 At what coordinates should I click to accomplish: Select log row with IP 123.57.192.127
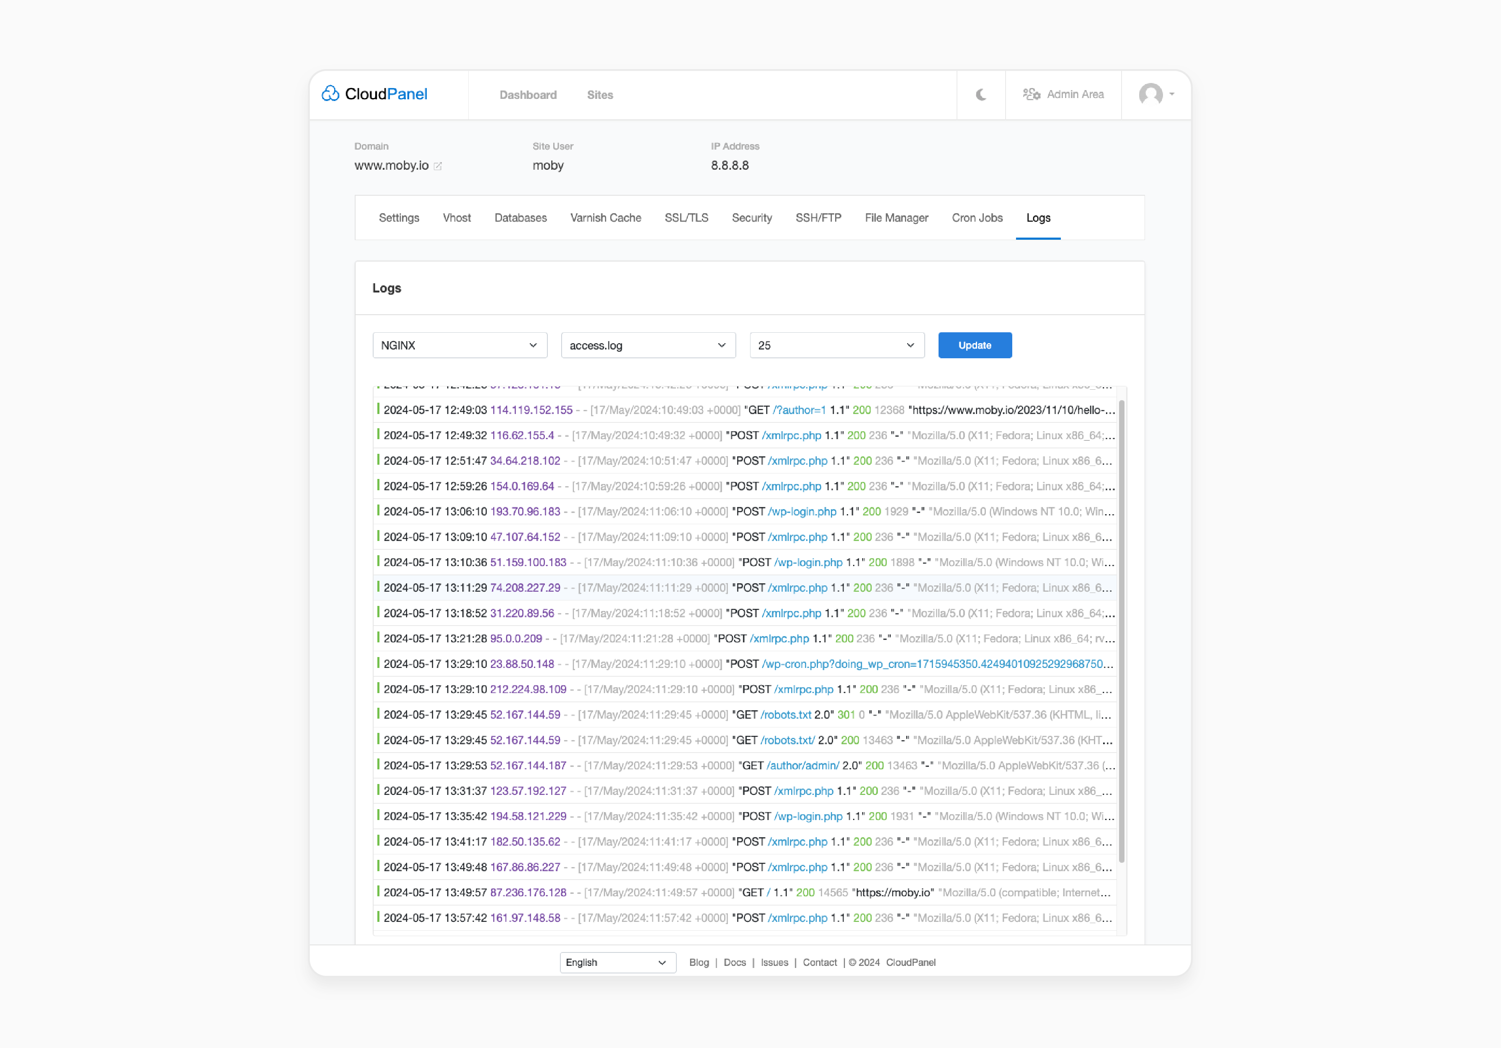pyautogui.click(x=745, y=791)
